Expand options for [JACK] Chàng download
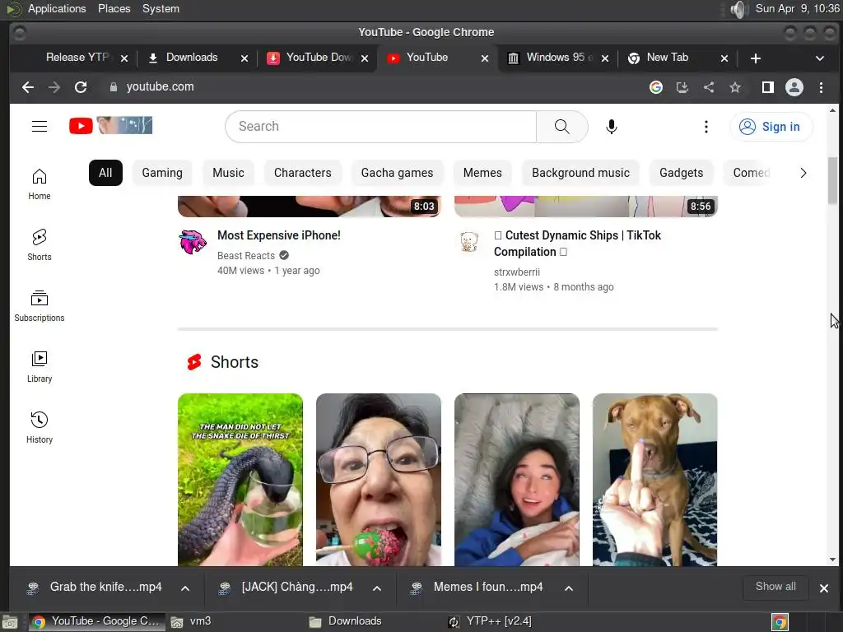843x632 pixels. (377, 588)
